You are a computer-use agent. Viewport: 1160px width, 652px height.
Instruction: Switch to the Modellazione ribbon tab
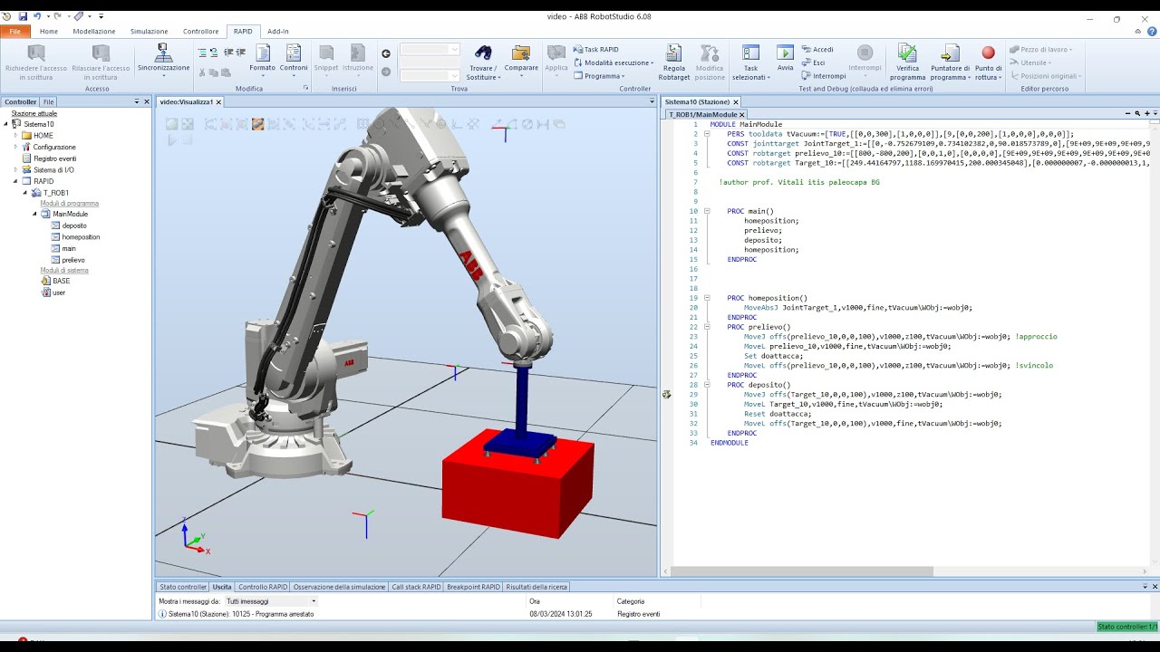[94, 31]
